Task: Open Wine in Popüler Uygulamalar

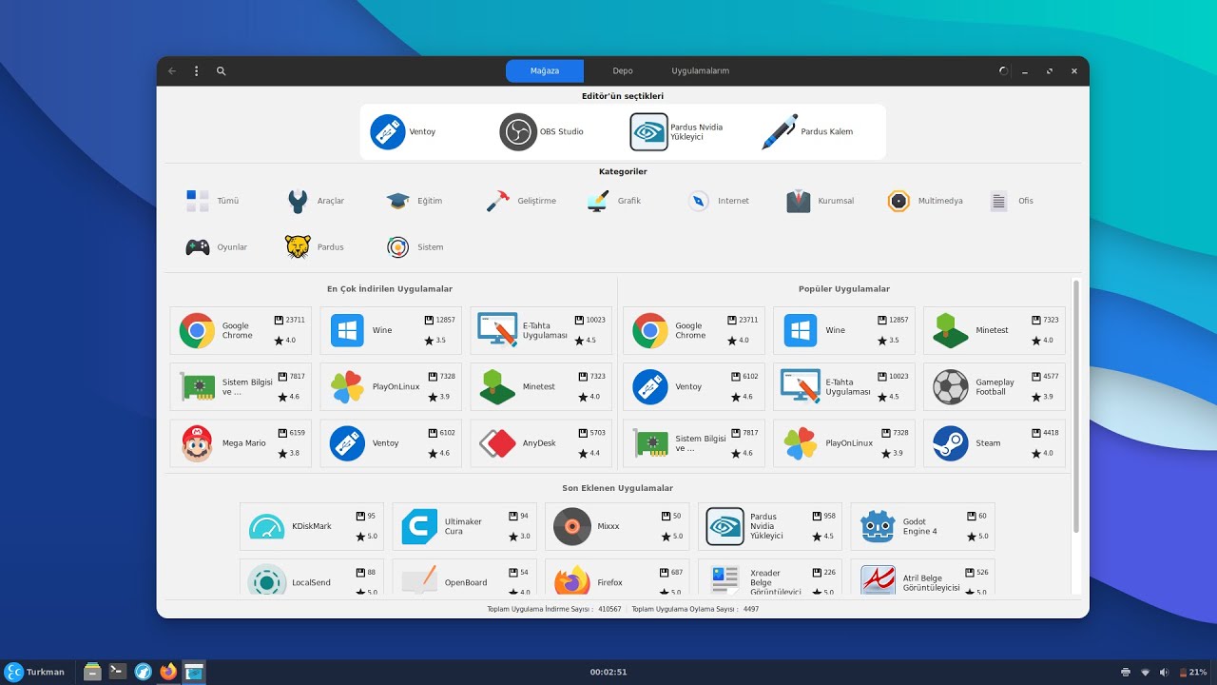Action: (x=844, y=330)
